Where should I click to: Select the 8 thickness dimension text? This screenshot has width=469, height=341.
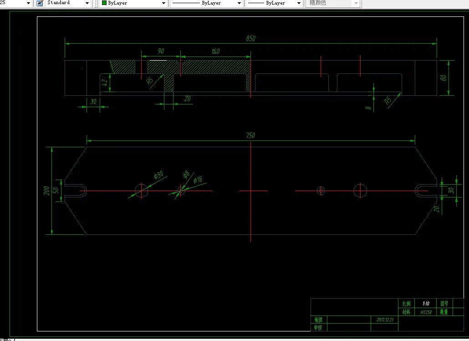click(x=368, y=108)
